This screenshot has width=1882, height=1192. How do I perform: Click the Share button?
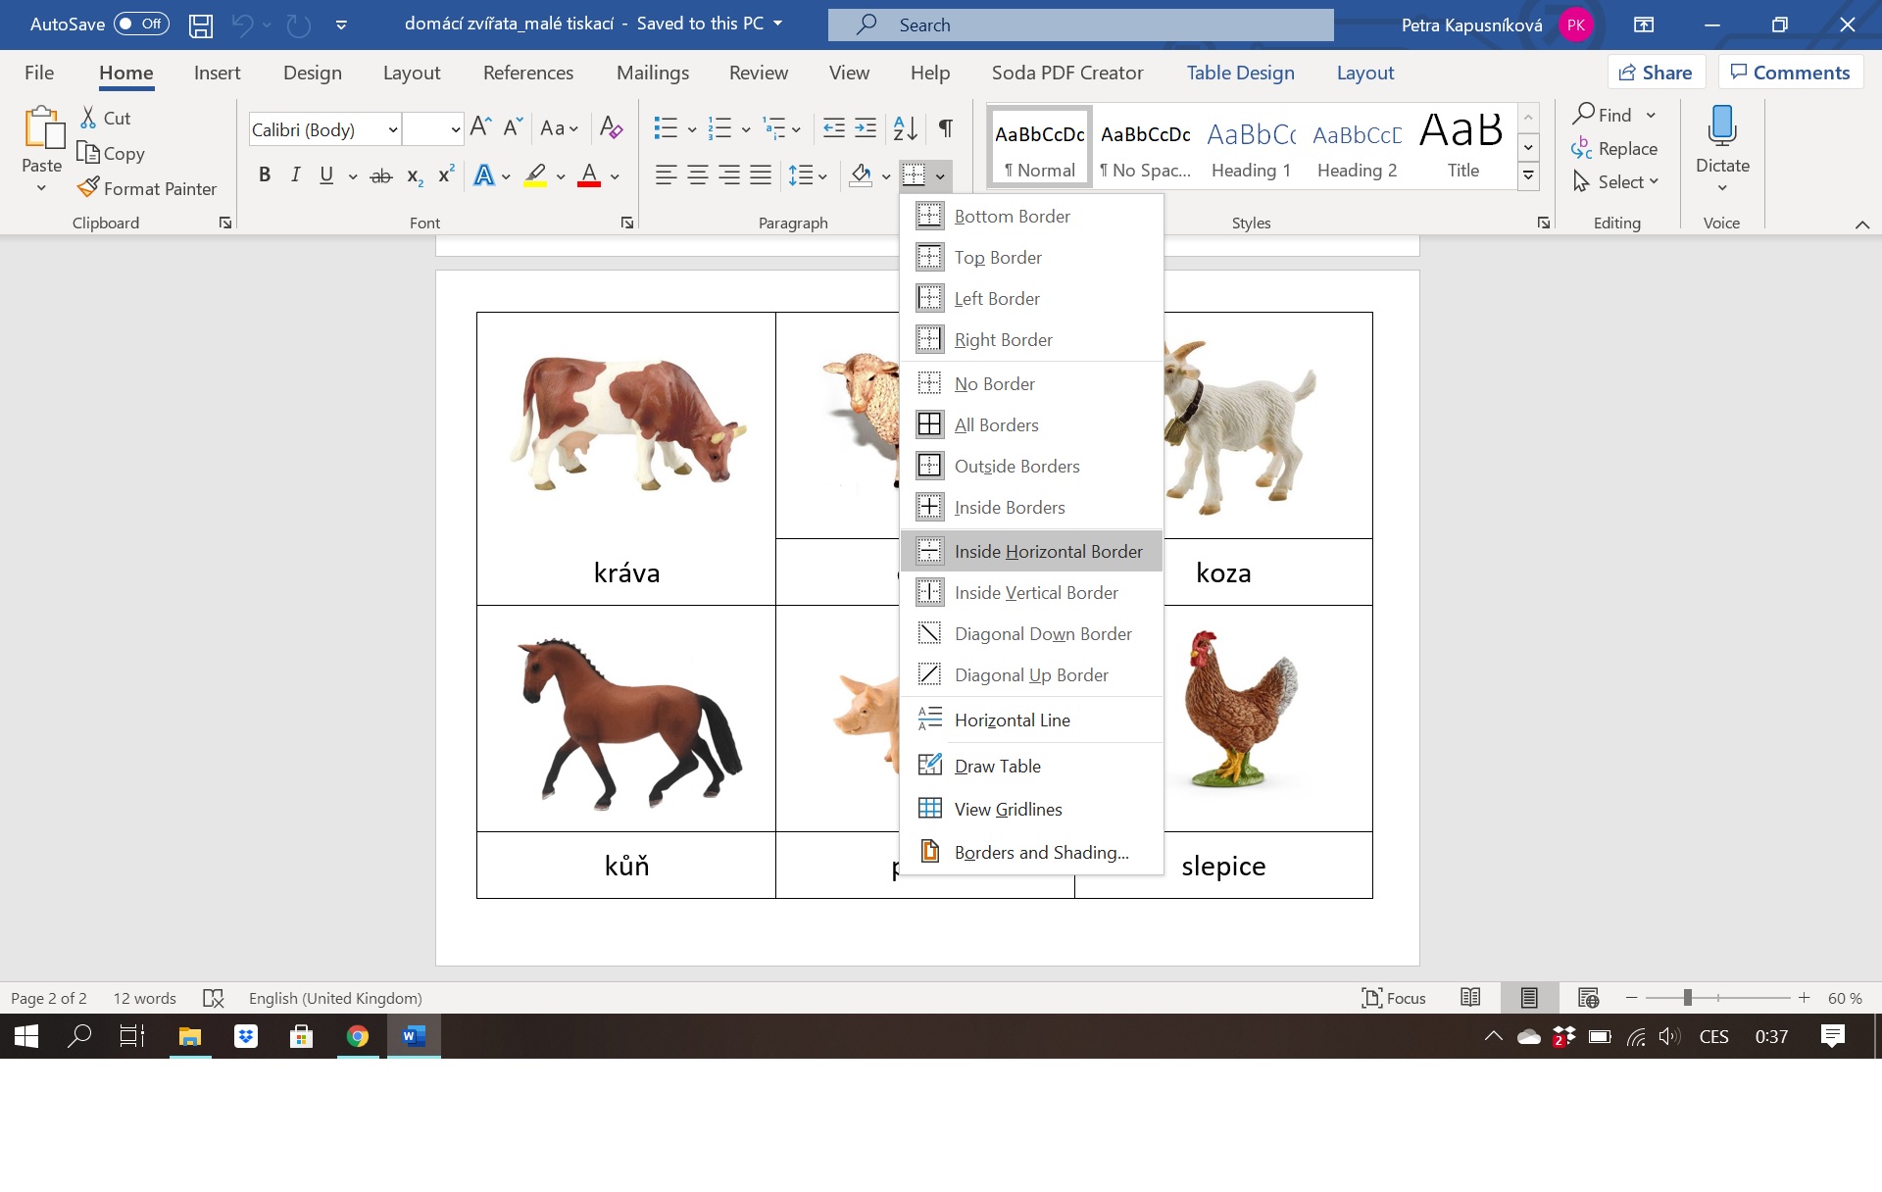(1656, 73)
